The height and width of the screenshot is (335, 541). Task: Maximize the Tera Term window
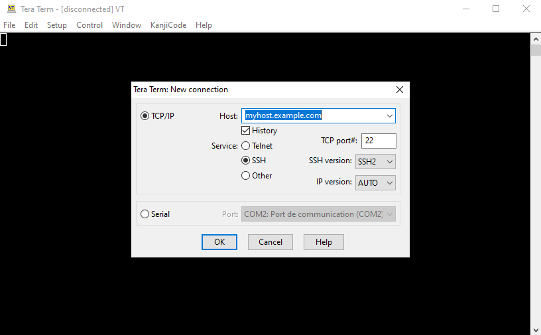(x=496, y=9)
